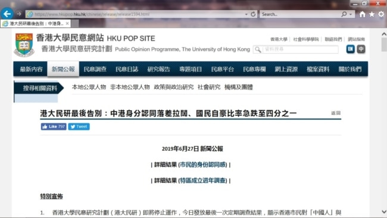Open 社會研究 category link
The image size is (387, 218).
[209, 87]
